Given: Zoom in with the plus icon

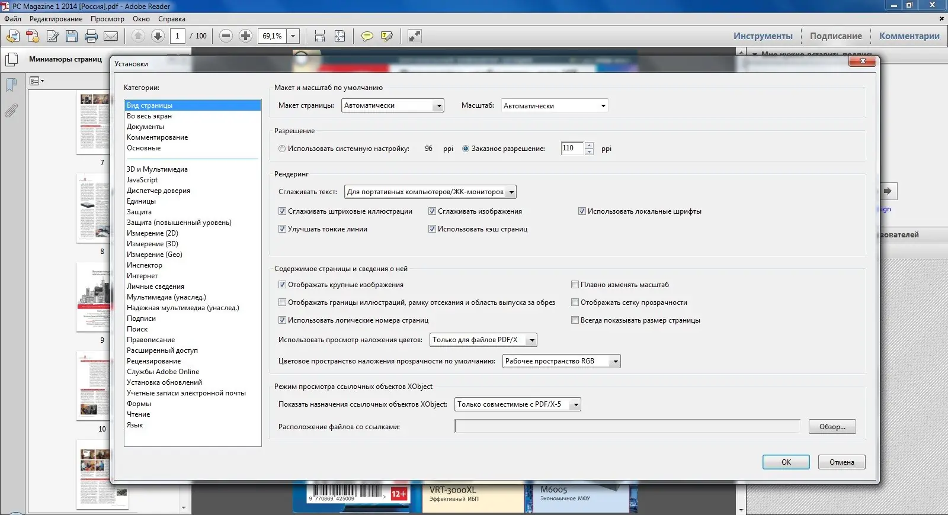Looking at the screenshot, I should click(x=245, y=36).
